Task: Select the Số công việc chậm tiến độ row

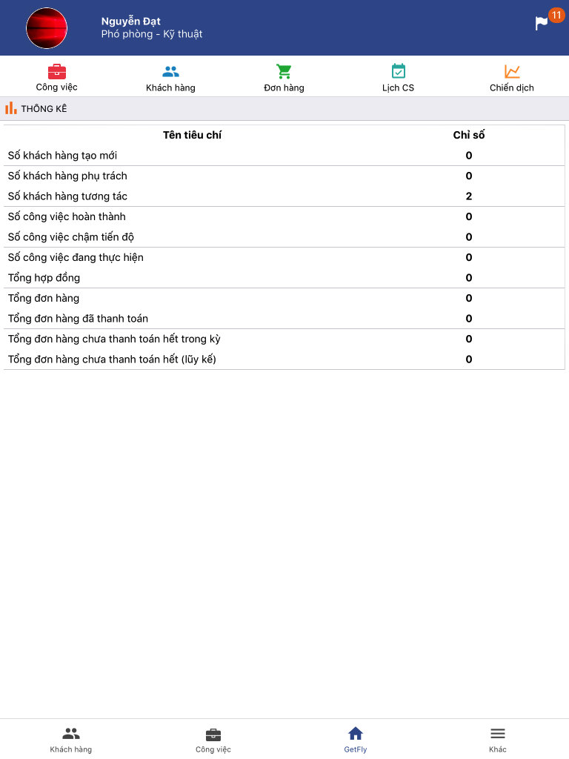Action: pyautogui.click(x=284, y=236)
